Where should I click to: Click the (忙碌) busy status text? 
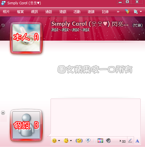pos(138,25)
